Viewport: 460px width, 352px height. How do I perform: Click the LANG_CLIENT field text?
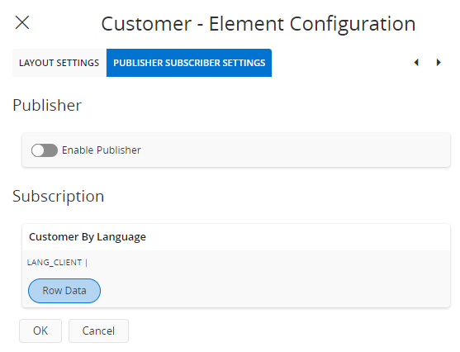click(55, 263)
